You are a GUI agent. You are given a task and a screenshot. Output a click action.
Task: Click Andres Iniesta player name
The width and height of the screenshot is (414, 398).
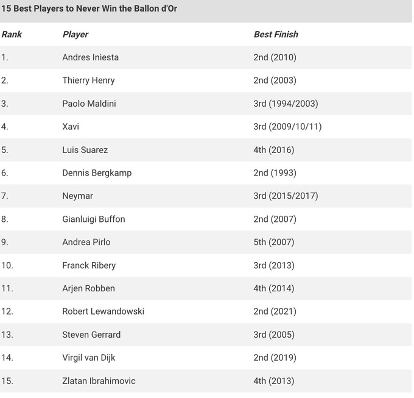tap(90, 57)
